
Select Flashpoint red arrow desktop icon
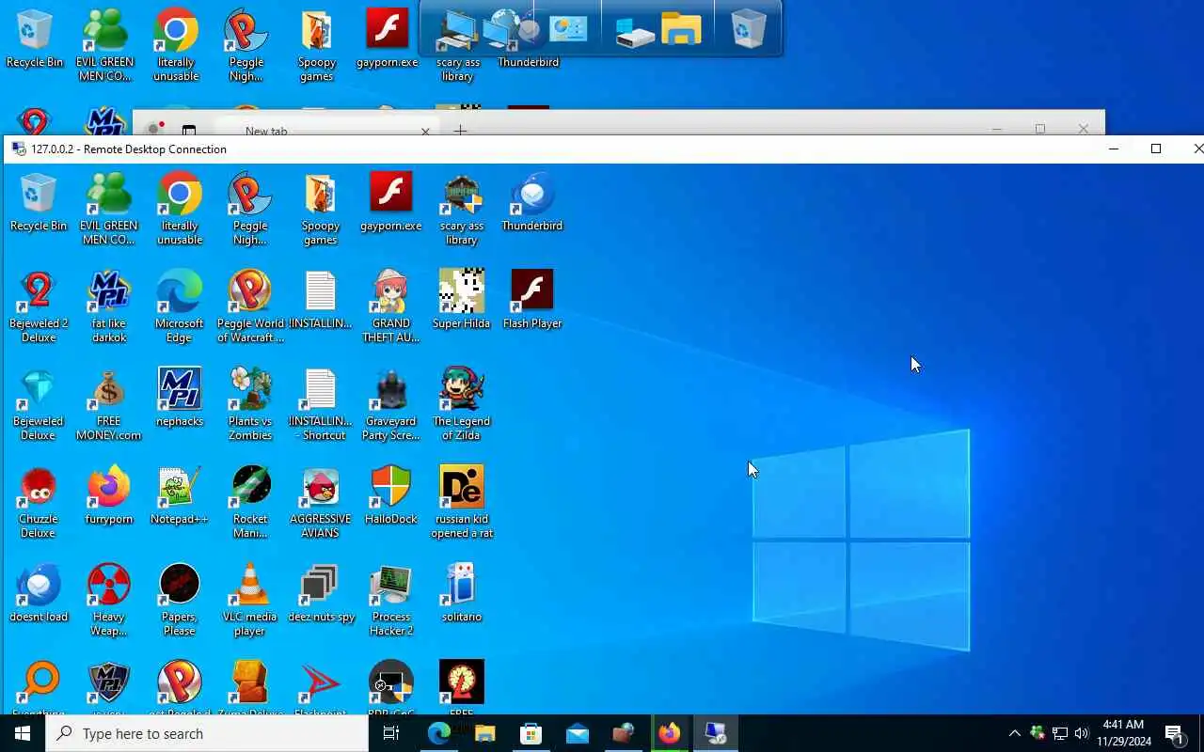point(321,687)
